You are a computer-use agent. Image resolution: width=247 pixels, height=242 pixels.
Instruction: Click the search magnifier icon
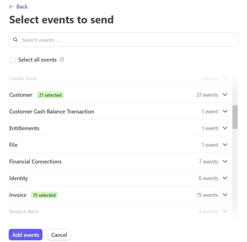(15, 40)
